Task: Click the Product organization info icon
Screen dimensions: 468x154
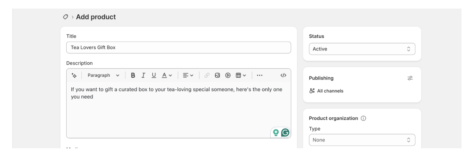Action: 363,118
